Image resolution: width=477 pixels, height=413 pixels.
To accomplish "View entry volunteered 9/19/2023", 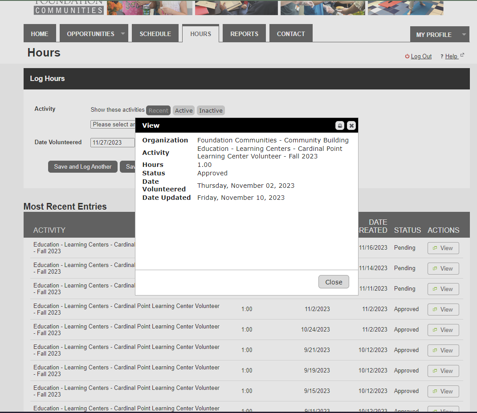I will [443, 371].
